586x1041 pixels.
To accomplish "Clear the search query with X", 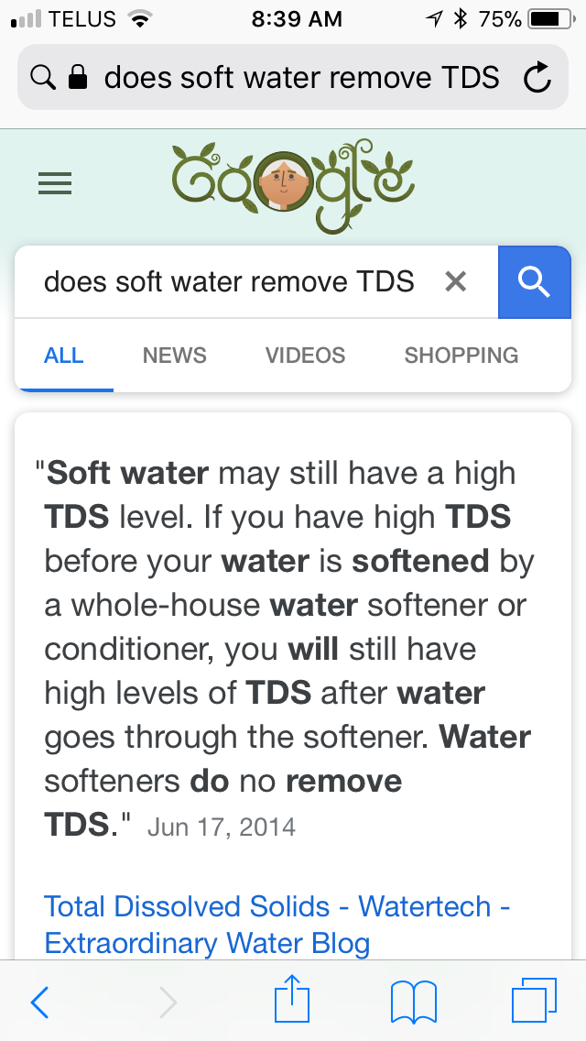I will pyautogui.click(x=455, y=281).
